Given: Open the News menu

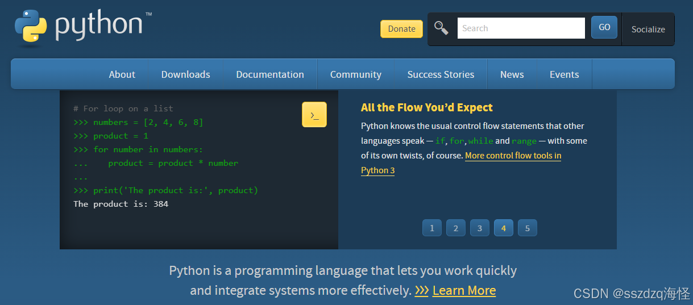Looking at the screenshot, I should coord(512,74).
